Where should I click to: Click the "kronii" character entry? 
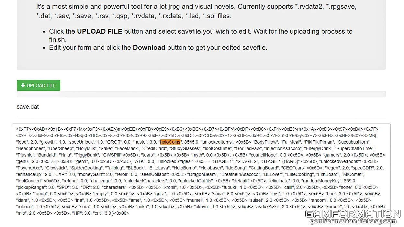[169, 187]
